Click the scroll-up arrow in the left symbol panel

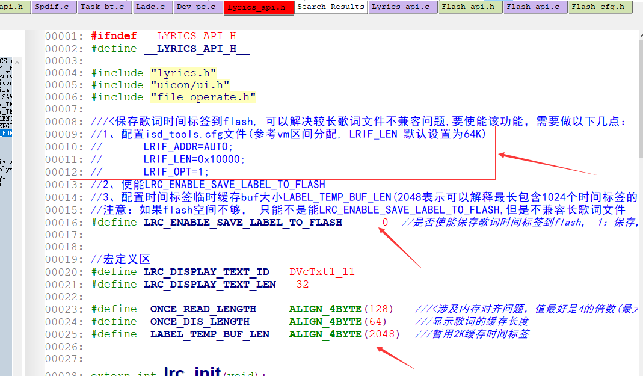point(17,63)
